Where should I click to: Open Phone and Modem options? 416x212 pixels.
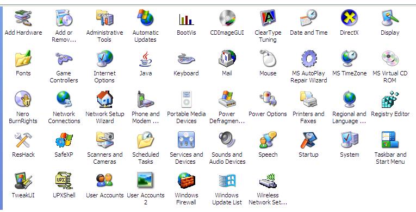click(x=145, y=100)
